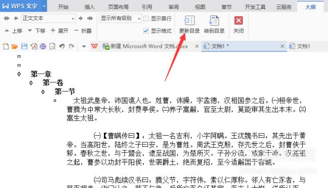Select the 第一卷 heading
Viewport: 328px width, 188px height.
point(53,83)
